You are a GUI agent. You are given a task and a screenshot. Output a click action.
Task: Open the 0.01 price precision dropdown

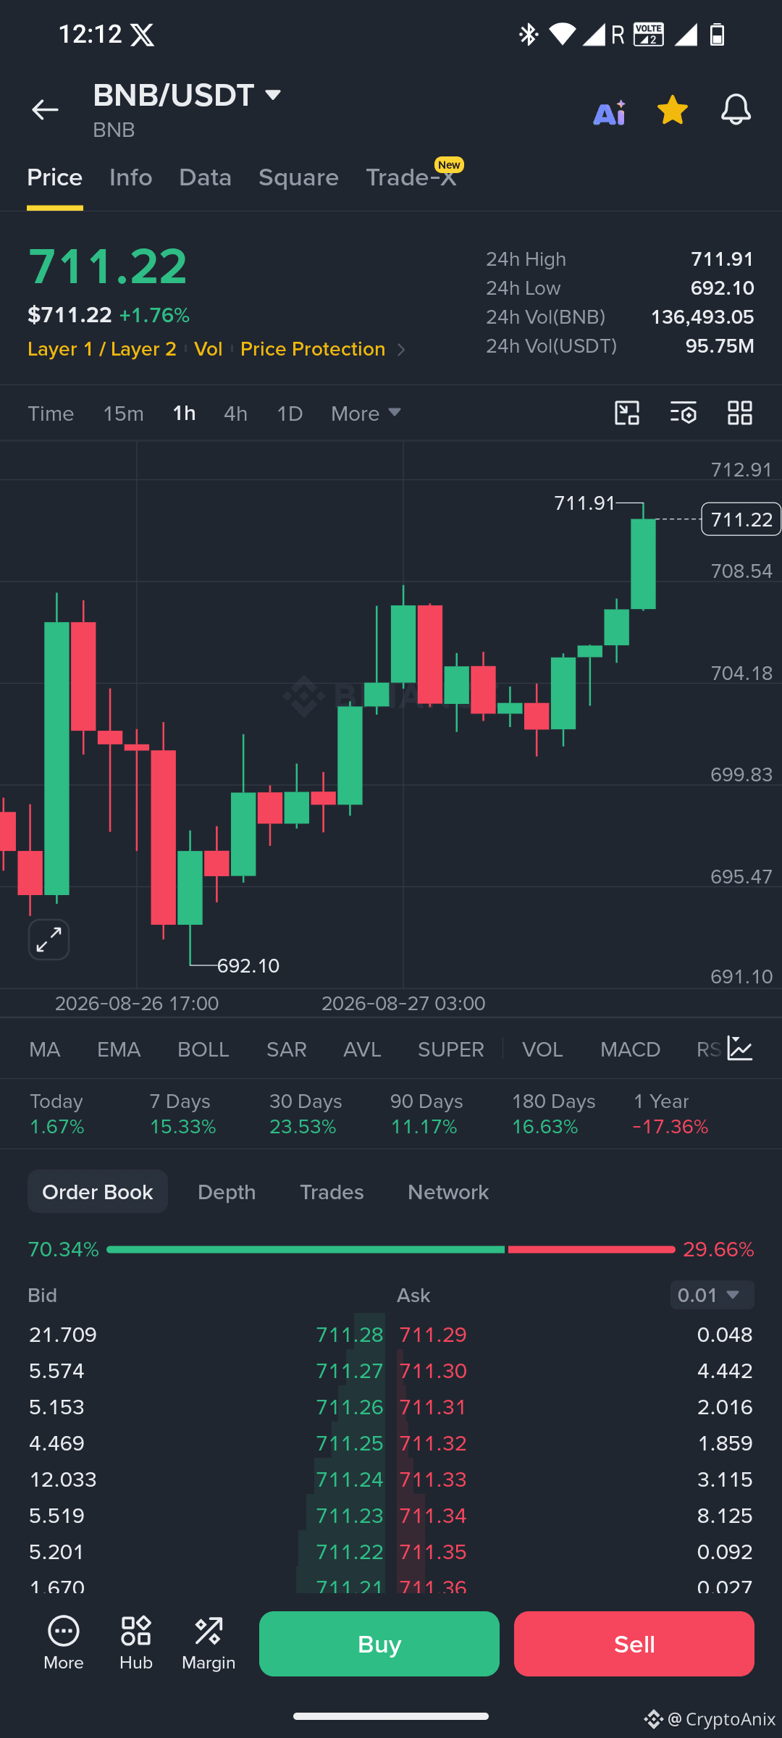(712, 1295)
